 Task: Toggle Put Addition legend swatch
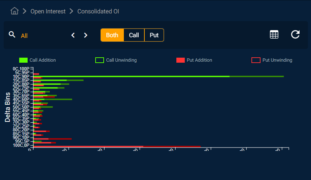tap(180, 60)
